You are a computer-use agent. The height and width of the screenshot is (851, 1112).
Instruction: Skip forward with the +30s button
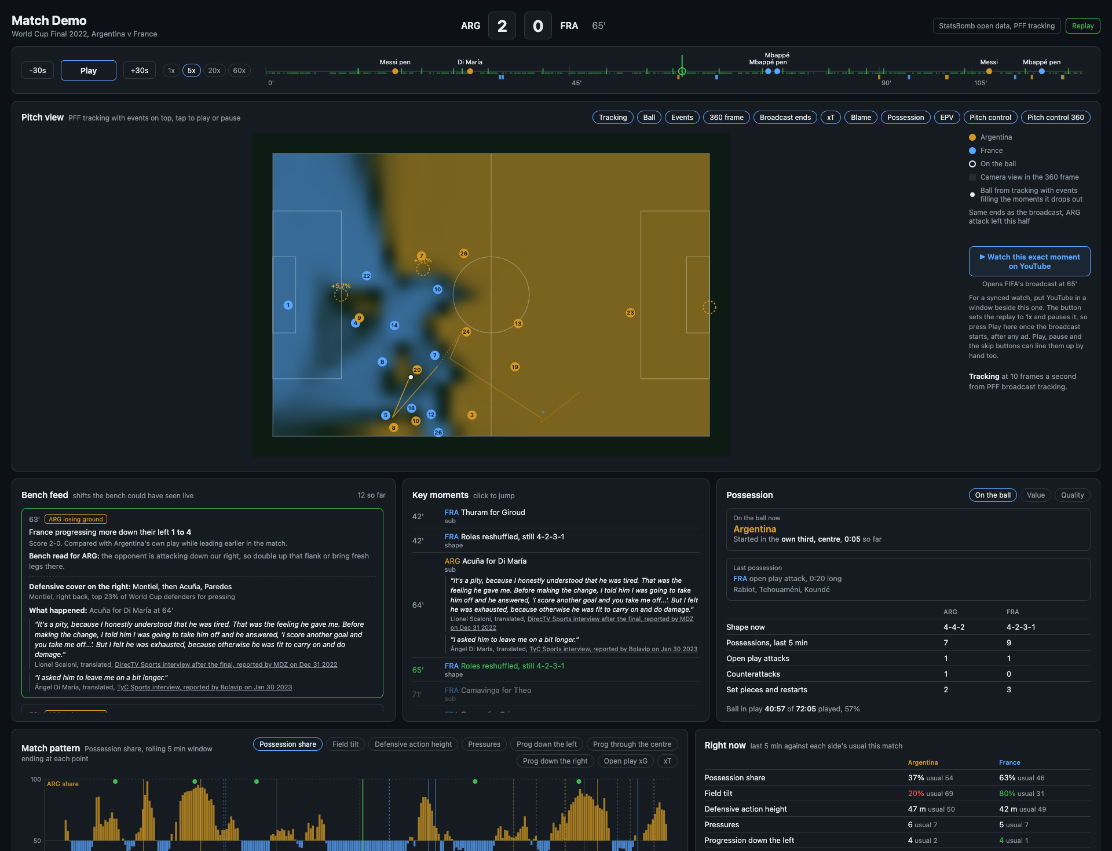[x=140, y=71]
